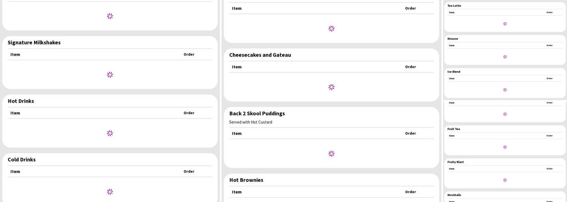Viewport: 567px width, 202px height.
Task: Click the Tea Latte loading spinner
Action: (505, 24)
